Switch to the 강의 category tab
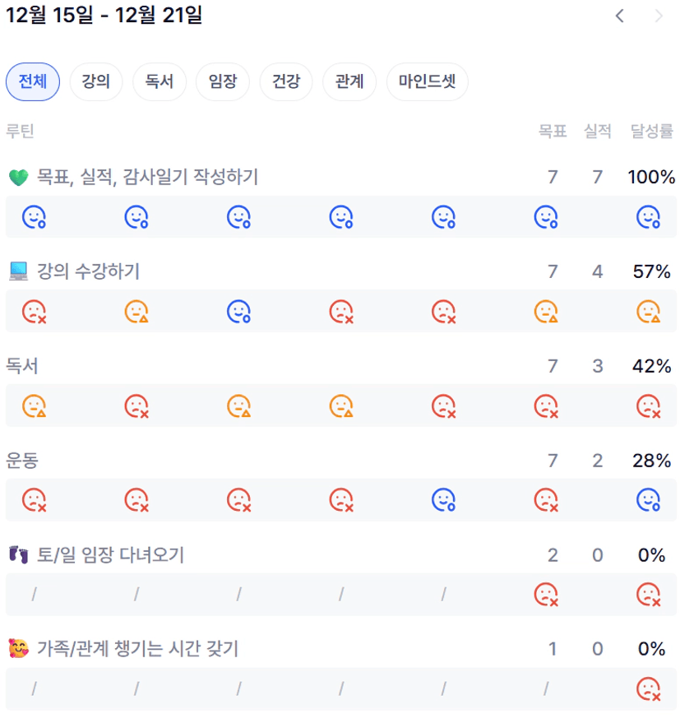Image resolution: width=680 pixels, height=723 pixels. coord(96,81)
